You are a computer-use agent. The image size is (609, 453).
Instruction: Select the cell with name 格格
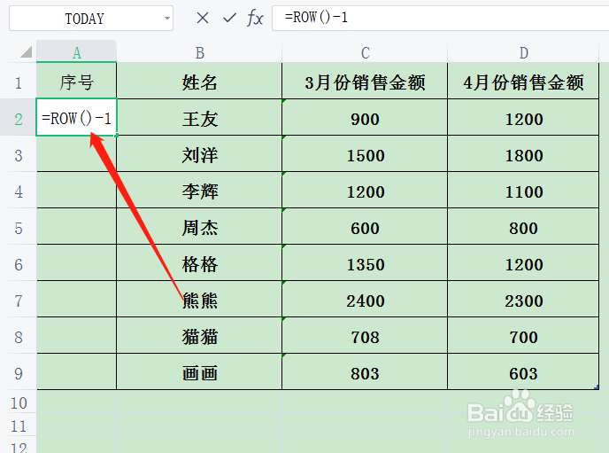(x=199, y=264)
